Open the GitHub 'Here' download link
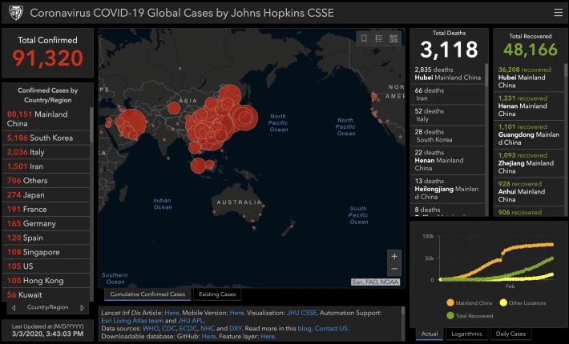The height and width of the screenshot is (344, 569). click(208, 336)
